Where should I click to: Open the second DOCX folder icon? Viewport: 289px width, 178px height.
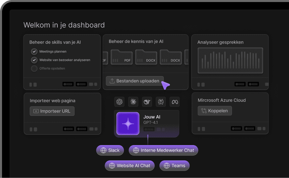tap(171, 57)
